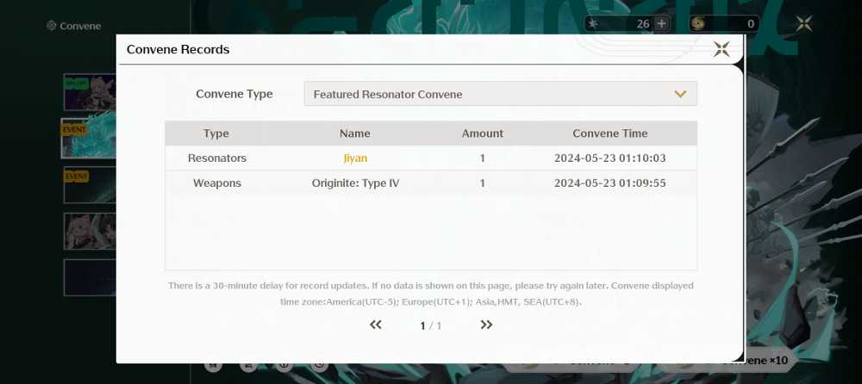862x384 pixels.
Task: Click the Convene Type label
Action: [x=234, y=94]
